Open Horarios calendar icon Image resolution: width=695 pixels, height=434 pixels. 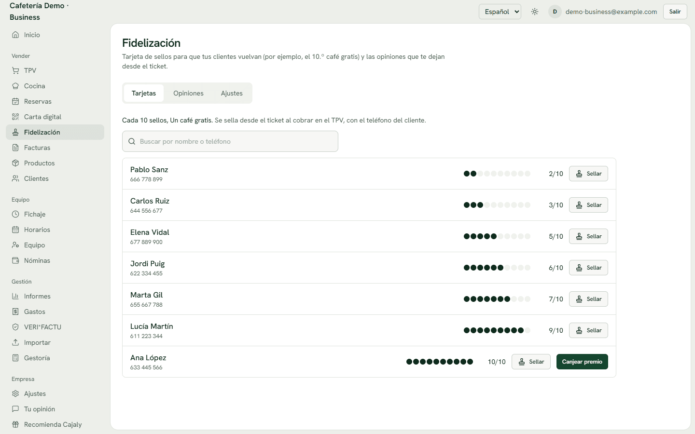[15, 230]
